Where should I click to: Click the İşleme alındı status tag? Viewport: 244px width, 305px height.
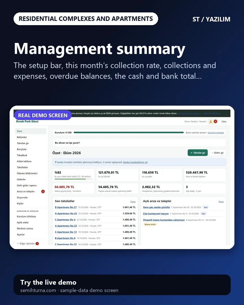(150, 225)
